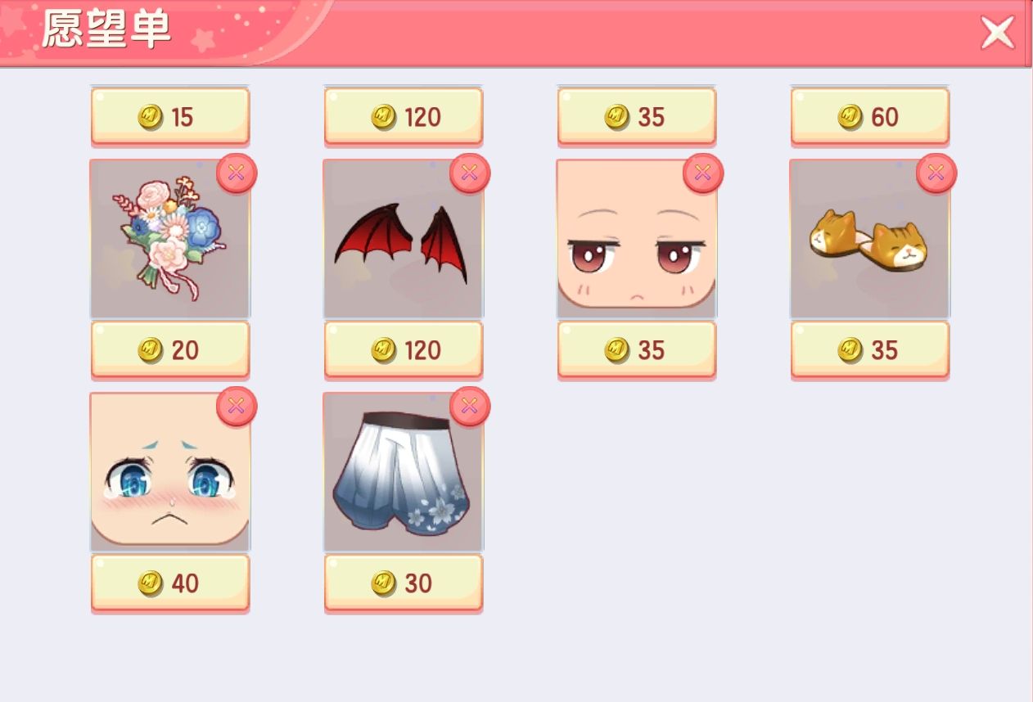
Task: Remove the red bat wings item
Action: click(x=470, y=173)
